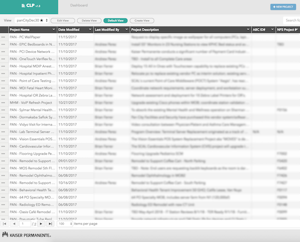Open the Date Modified column filter arrow
The width and height of the screenshot is (300, 242).
coord(90,29)
